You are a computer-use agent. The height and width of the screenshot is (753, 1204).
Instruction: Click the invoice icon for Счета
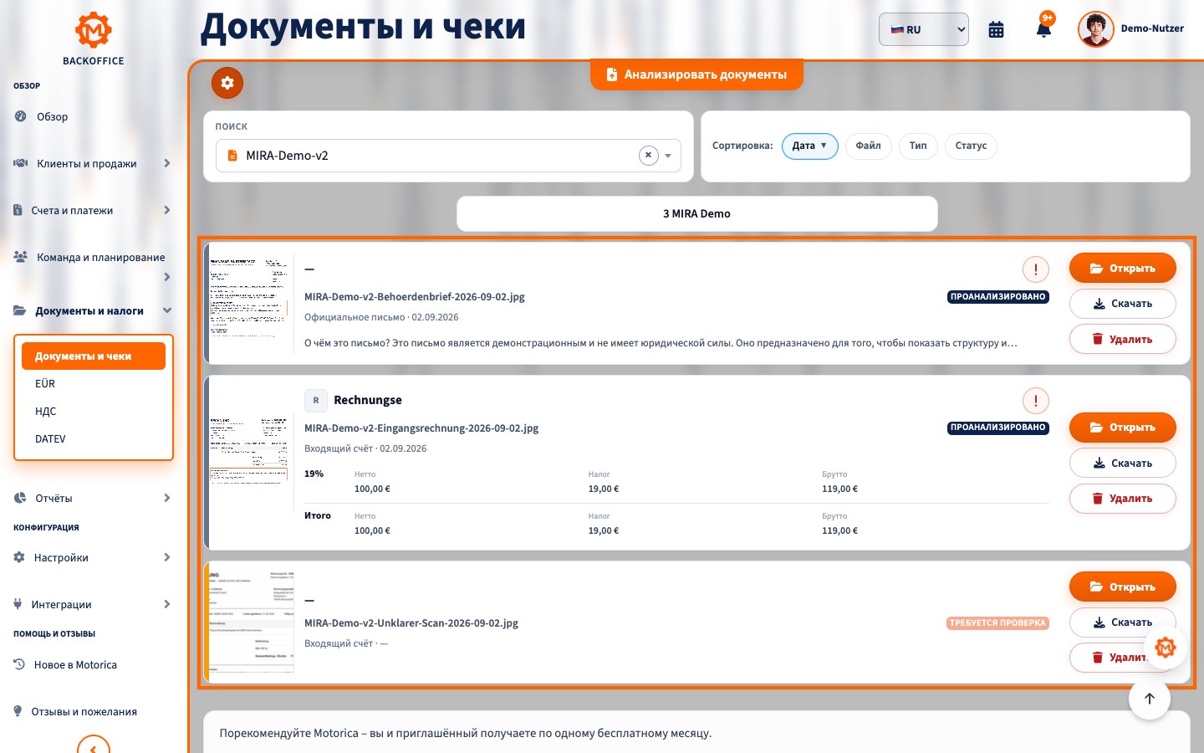[18, 210]
